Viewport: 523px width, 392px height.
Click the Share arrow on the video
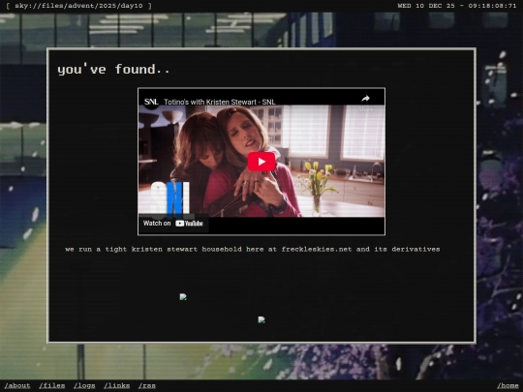365,99
